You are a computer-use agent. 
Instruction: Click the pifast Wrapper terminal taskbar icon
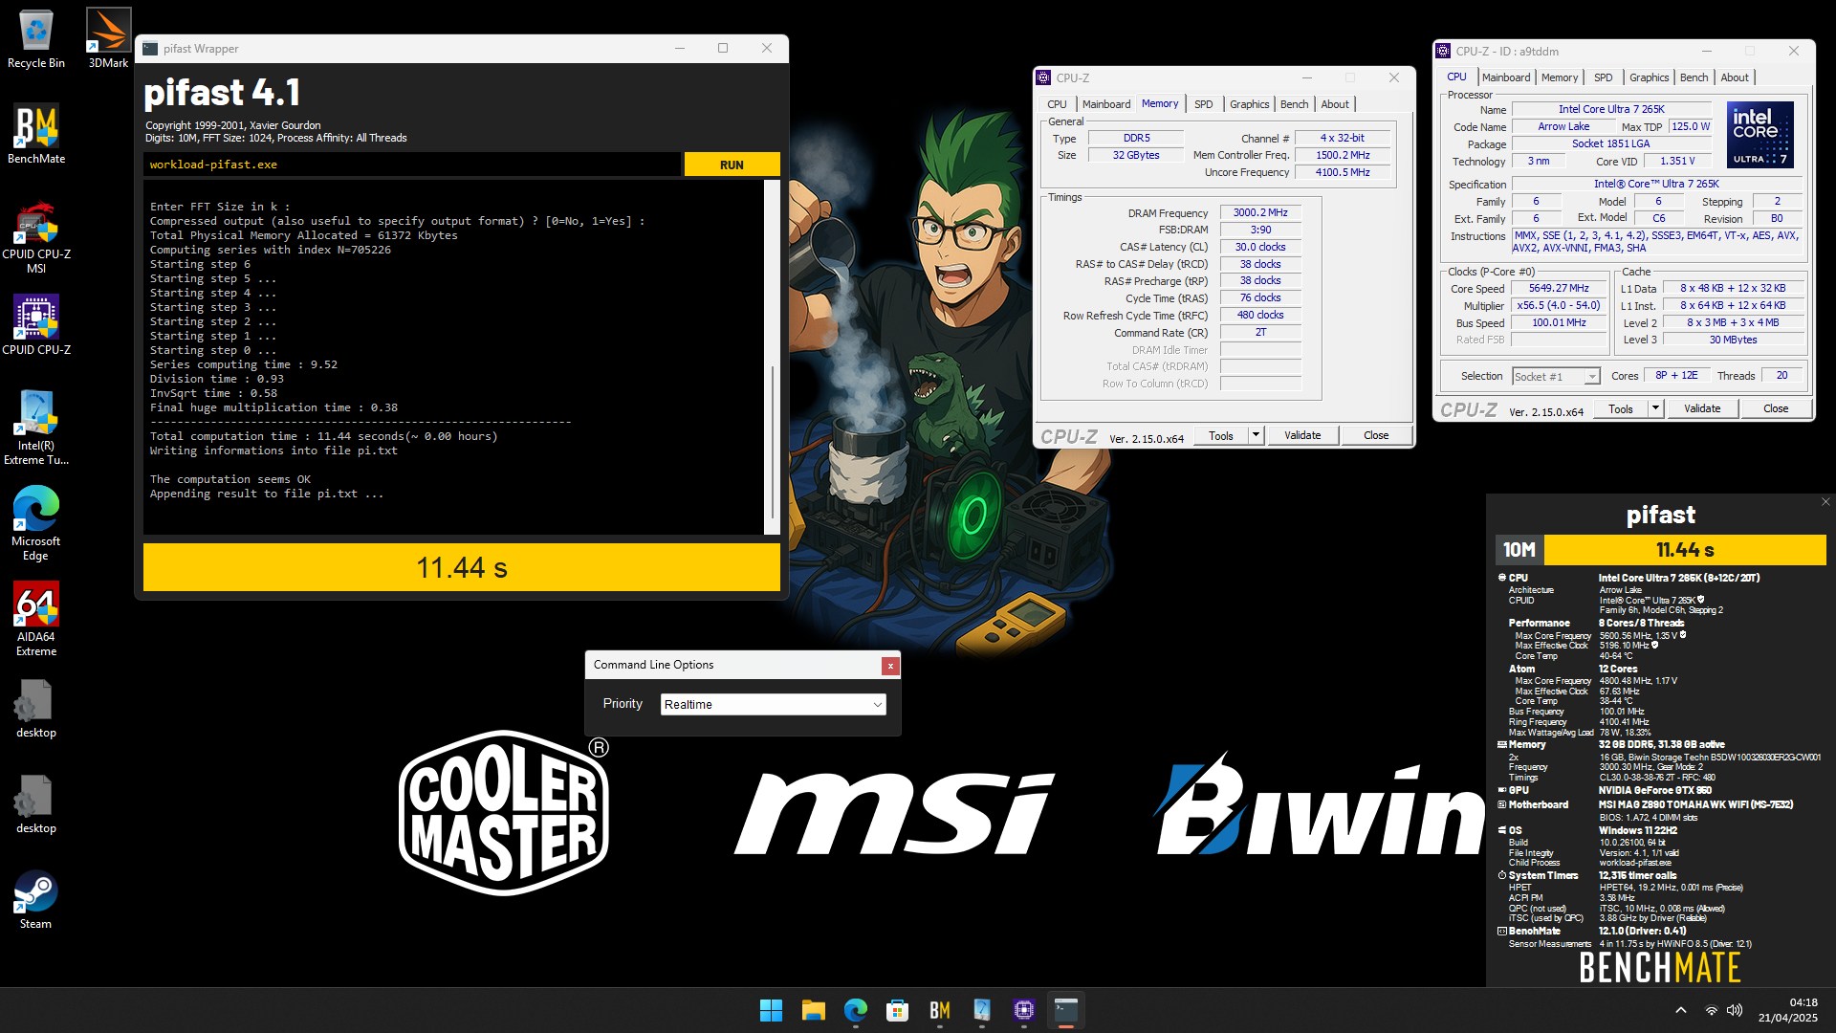1065,1010
